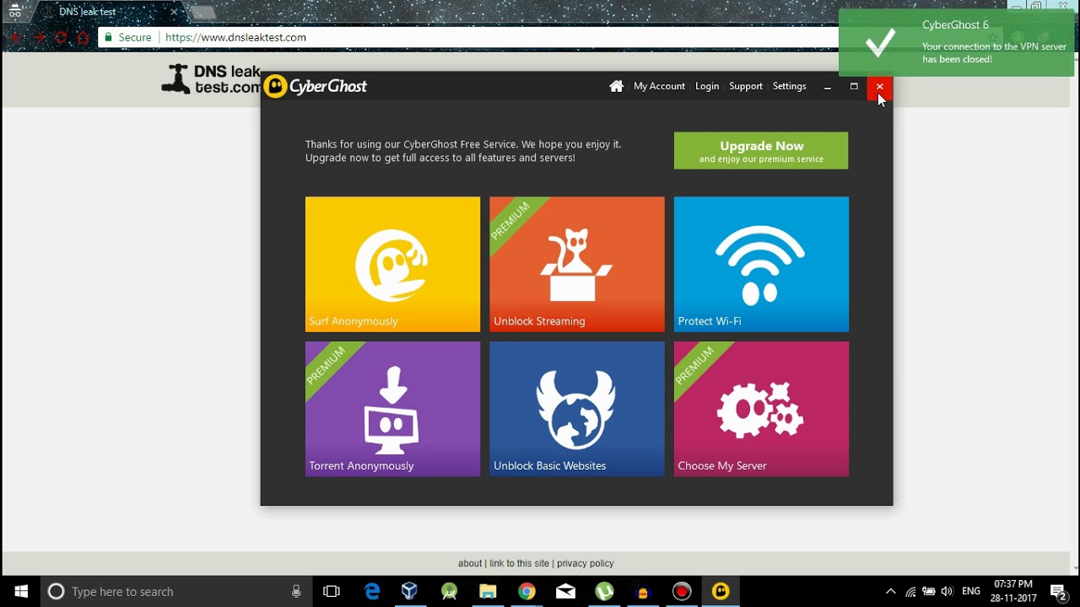Click the CyberGhost notification checkmark popup
The height and width of the screenshot is (607, 1080).
pyautogui.click(x=957, y=42)
